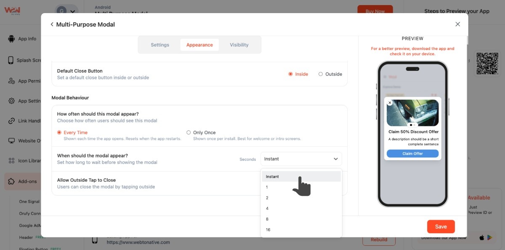The image size is (505, 250).
Task: Choose 4 seconds from the dropdown list
Action: (267, 208)
